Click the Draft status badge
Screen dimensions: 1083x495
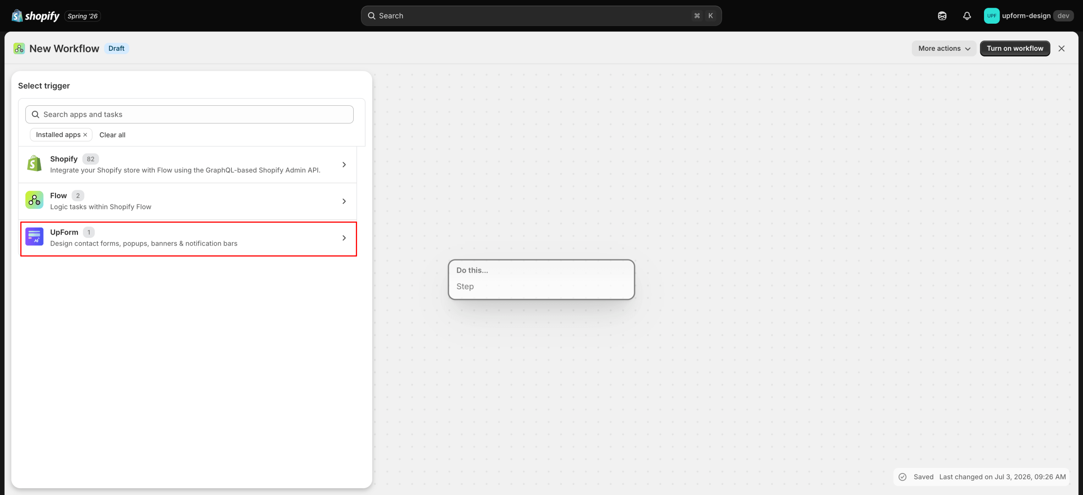[116, 48]
